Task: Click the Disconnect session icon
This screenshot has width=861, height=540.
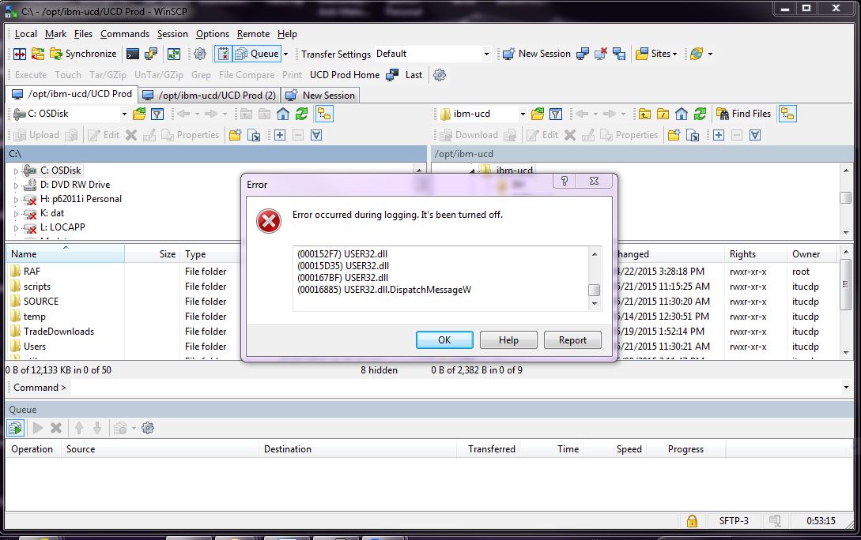Action: pyautogui.click(x=601, y=54)
